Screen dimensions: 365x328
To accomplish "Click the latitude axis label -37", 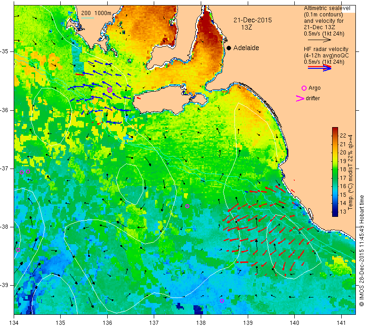I will pos(5,168).
